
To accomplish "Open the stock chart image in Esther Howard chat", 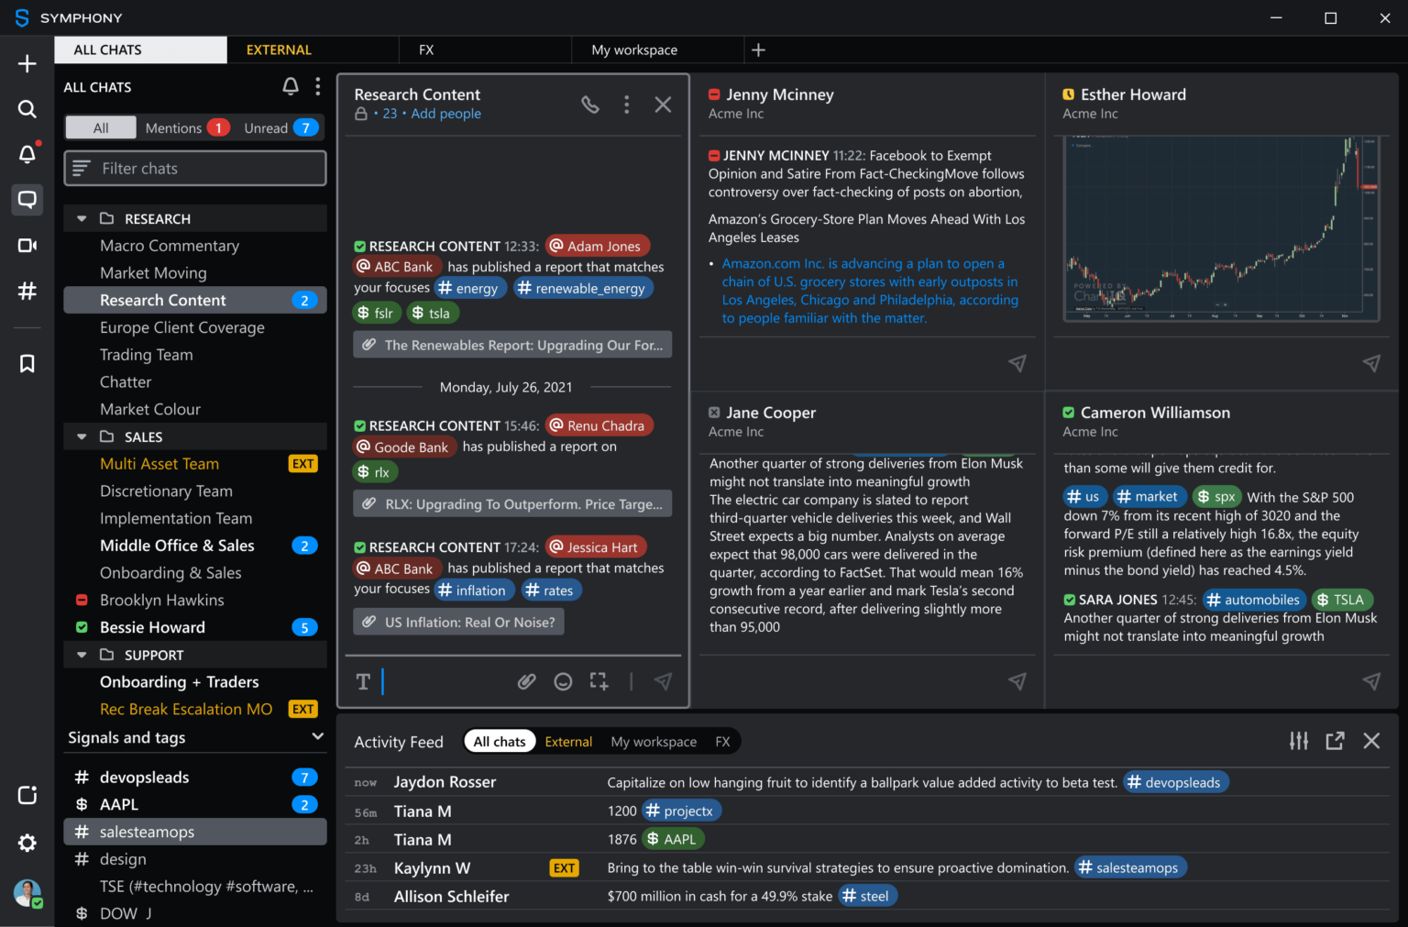I will click(x=1221, y=228).
